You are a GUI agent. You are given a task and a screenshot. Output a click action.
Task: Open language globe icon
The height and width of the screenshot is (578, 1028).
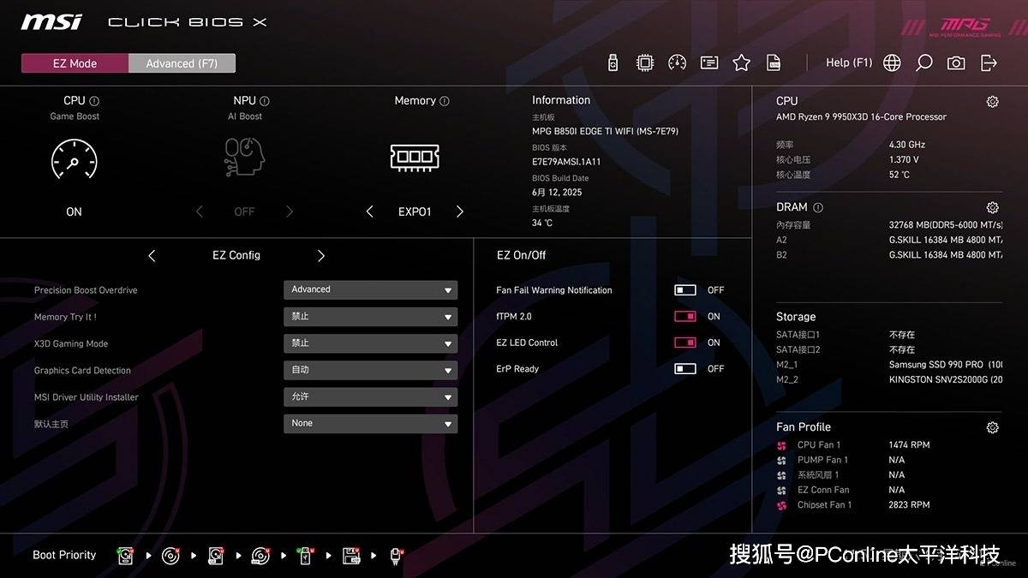click(x=892, y=63)
